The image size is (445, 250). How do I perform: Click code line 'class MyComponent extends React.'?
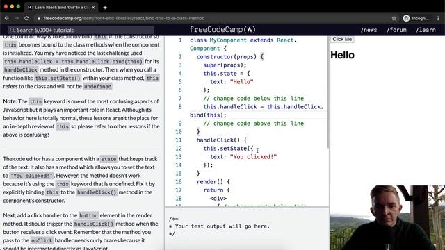pos(243,40)
